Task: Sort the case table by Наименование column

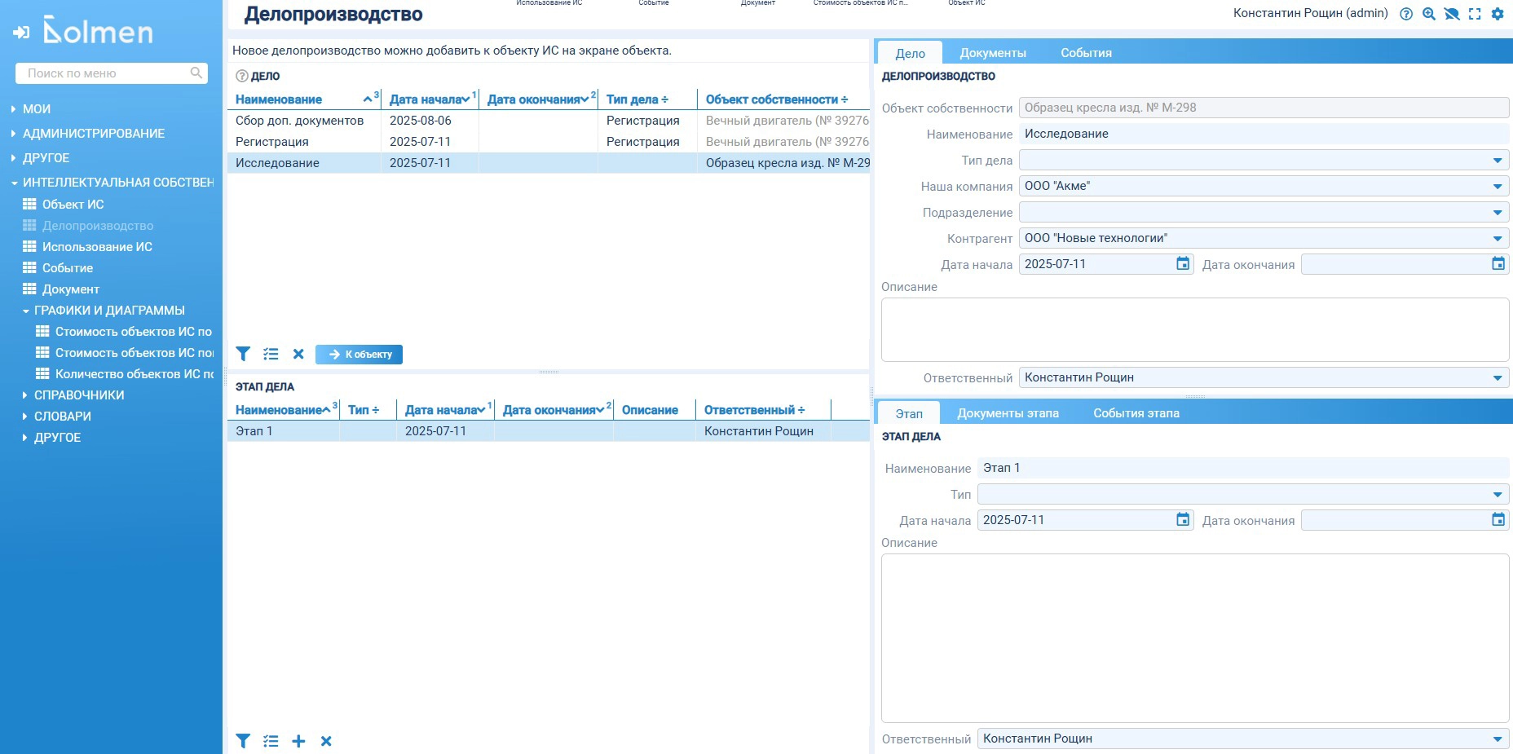Action: point(279,99)
